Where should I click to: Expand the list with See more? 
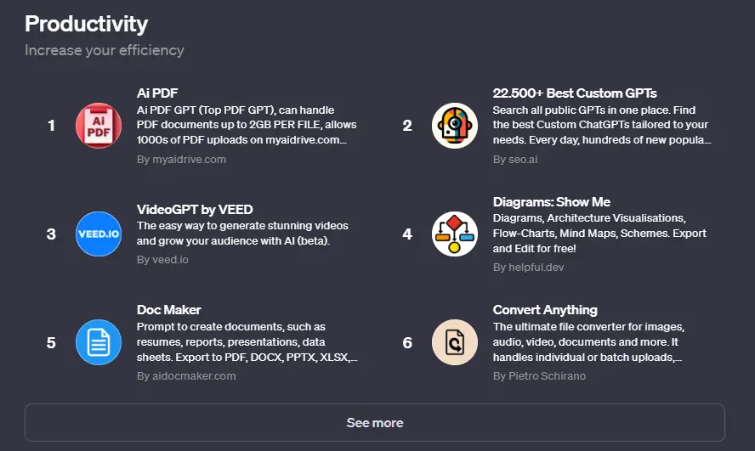pyautogui.click(x=375, y=423)
